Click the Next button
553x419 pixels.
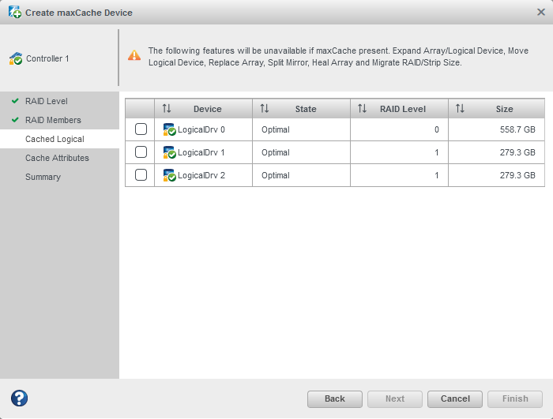pyautogui.click(x=395, y=399)
